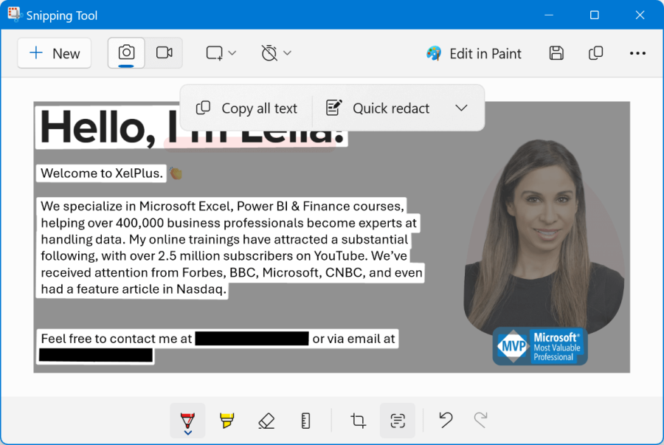Image resolution: width=664 pixels, height=445 pixels.
Task: Toggle the Text actions button
Action: coord(398,421)
